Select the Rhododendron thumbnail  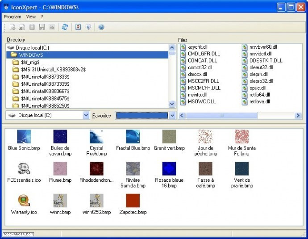click(x=96, y=168)
